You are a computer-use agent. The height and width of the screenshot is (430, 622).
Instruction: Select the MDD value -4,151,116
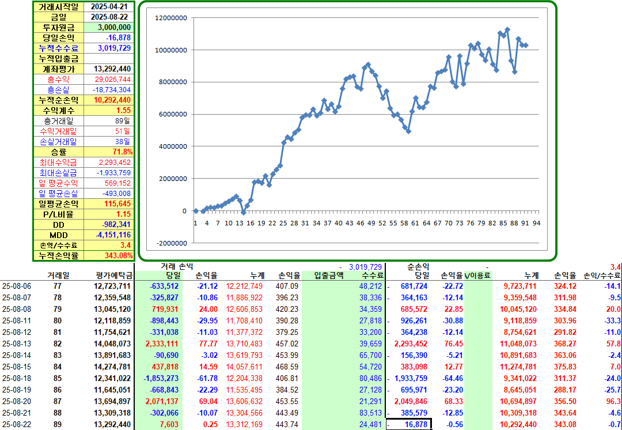coord(109,235)
